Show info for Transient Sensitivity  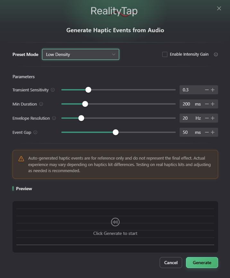pos(53,90)
